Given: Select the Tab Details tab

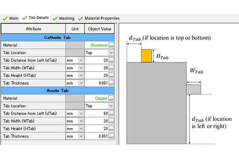Looking at the screenshot, I should (35, 18).
